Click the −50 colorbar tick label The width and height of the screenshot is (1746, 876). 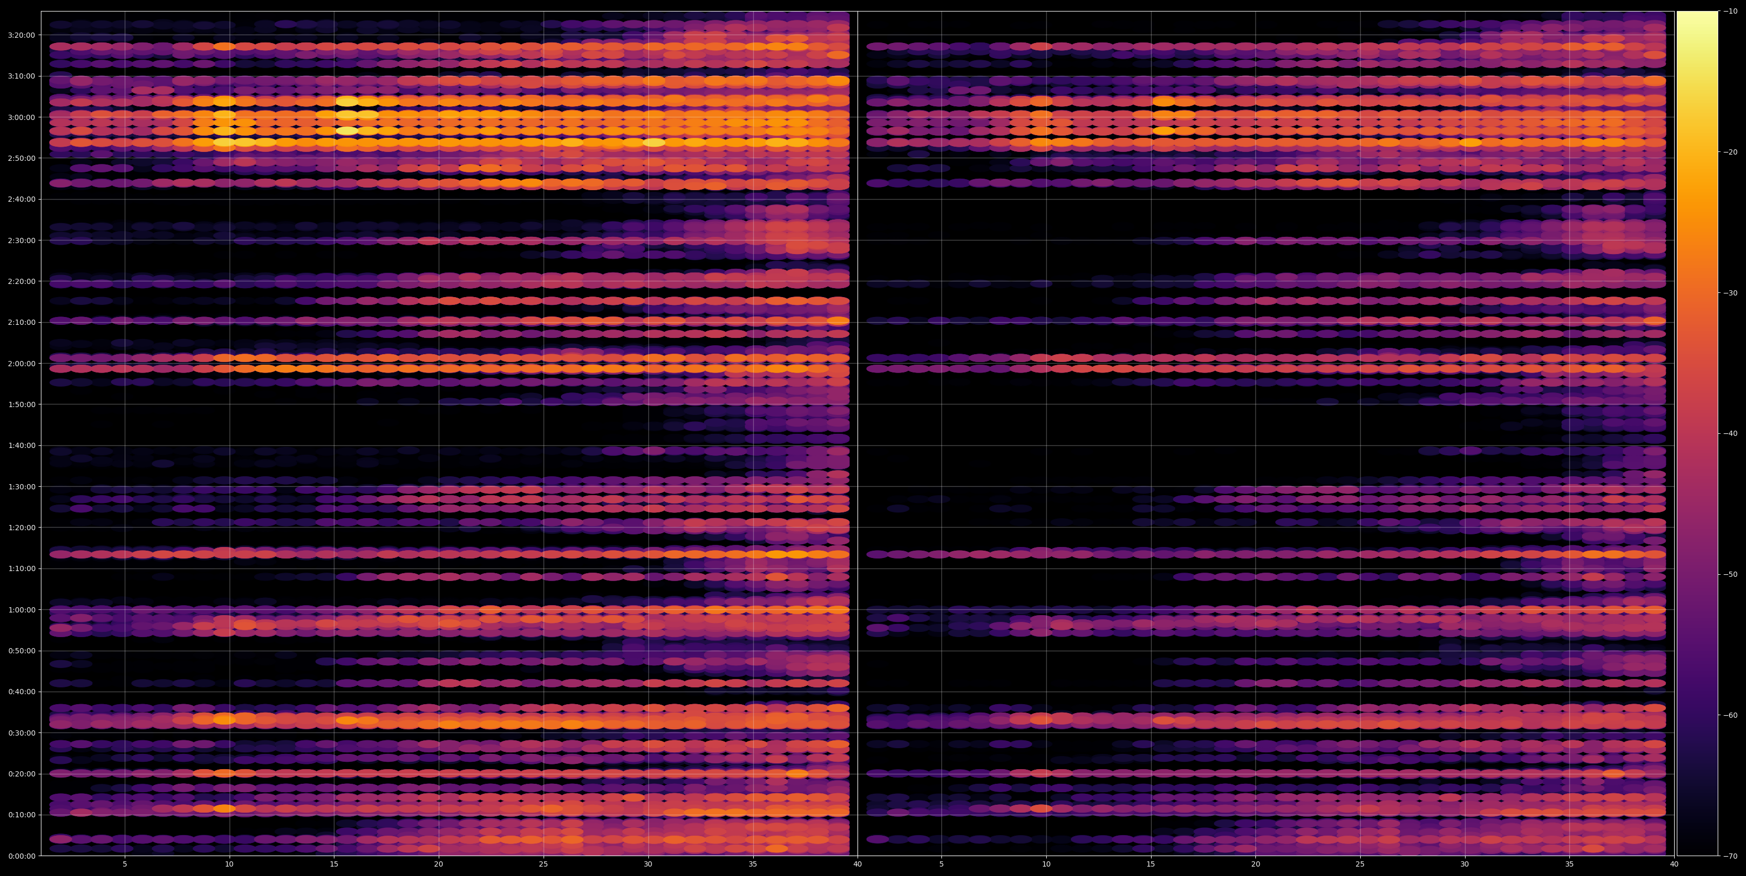(x=1730, y=575)
